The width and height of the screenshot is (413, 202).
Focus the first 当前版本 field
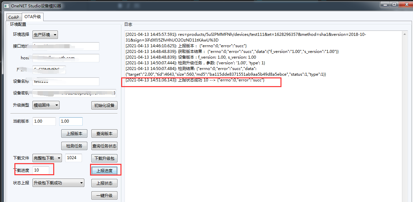[44, 121]
